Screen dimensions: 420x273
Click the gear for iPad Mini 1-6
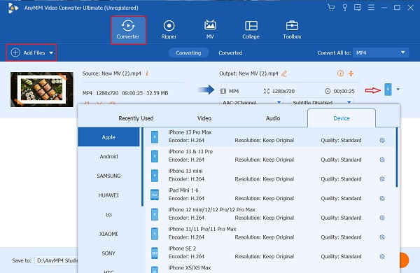tap(382, 198)
